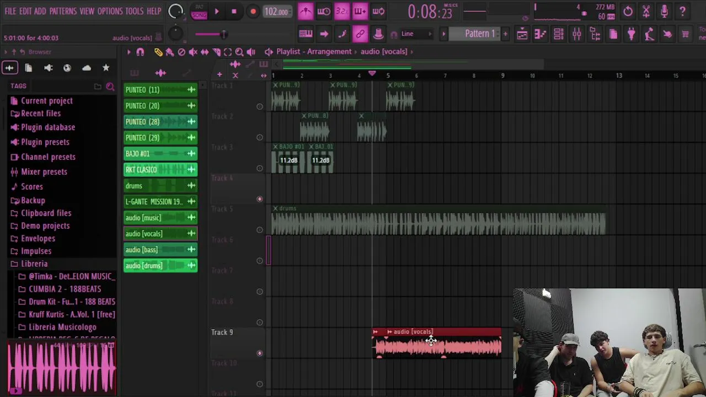706x397 pixels.
Task: Click the main swing slider handle
Action: (223, 34)
